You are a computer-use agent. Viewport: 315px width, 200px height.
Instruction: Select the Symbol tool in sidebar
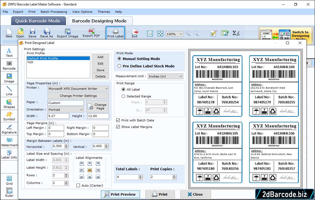pyautogui.click(x=9, y=116)
